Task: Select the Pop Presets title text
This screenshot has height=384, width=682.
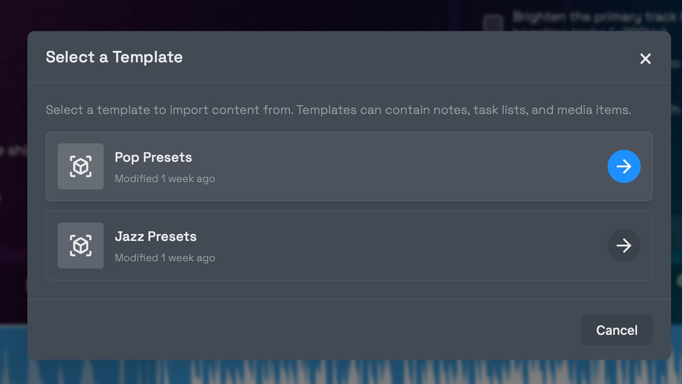Action: coord(153,157)
